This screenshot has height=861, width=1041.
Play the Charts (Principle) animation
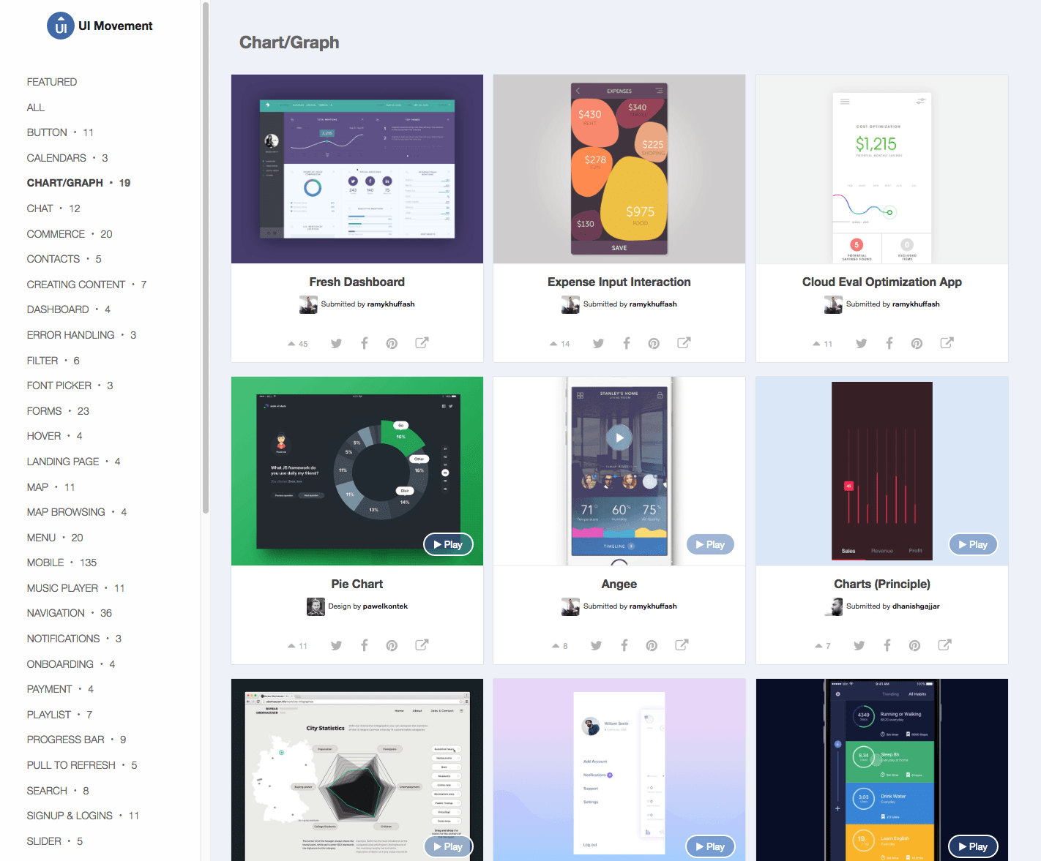[973, 544]
